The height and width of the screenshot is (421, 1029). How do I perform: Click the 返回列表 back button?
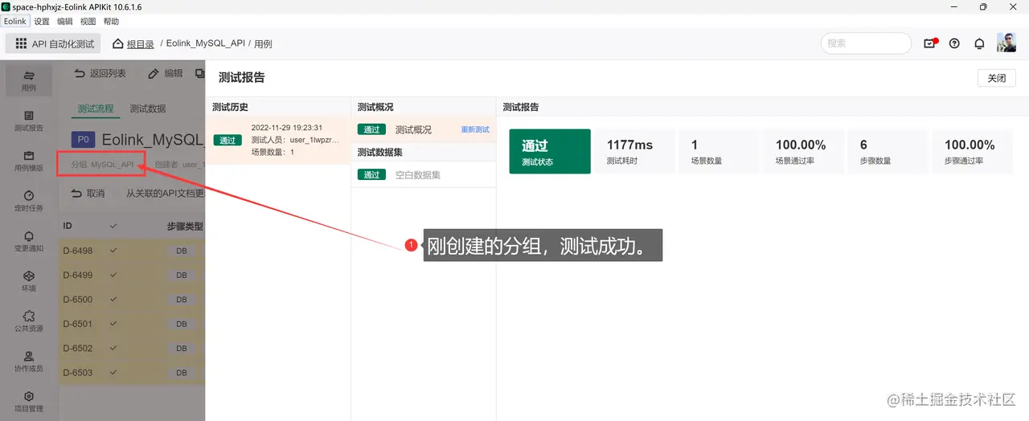point(100,73)
